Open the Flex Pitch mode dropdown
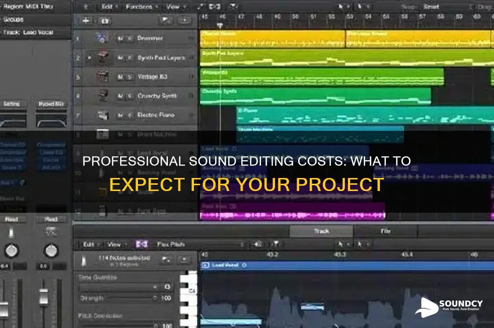494x328 pixels. 200,244
